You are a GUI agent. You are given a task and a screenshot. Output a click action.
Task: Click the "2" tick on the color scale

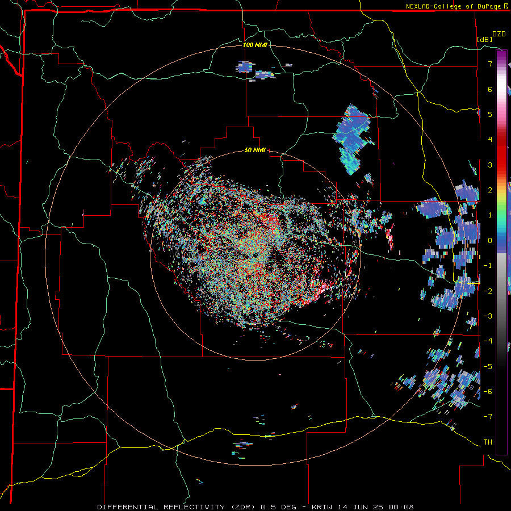point(490,190)
